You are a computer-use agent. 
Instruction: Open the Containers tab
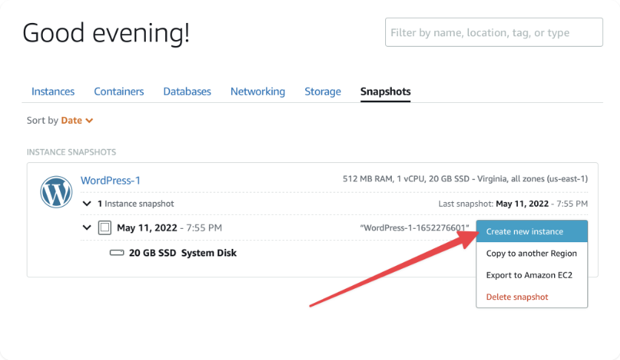(119, 91)
